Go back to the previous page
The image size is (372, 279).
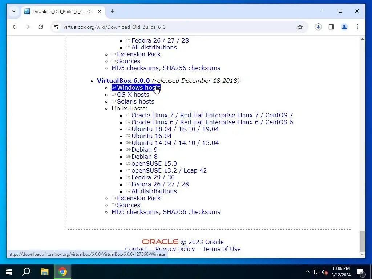[x=15, y=27]
